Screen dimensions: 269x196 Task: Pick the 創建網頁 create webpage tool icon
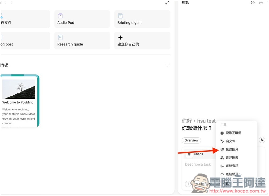coord(222,174)
